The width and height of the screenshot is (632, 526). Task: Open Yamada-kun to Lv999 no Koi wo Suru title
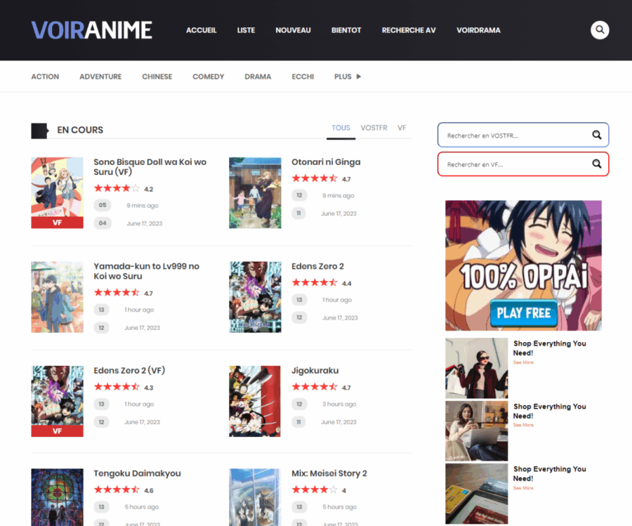[x=146, y=271]
